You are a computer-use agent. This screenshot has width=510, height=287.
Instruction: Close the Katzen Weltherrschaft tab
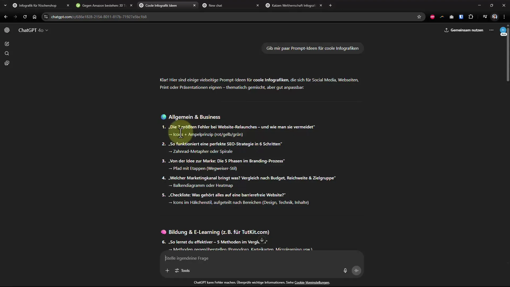pyautogui.click(x=321, y=5)
